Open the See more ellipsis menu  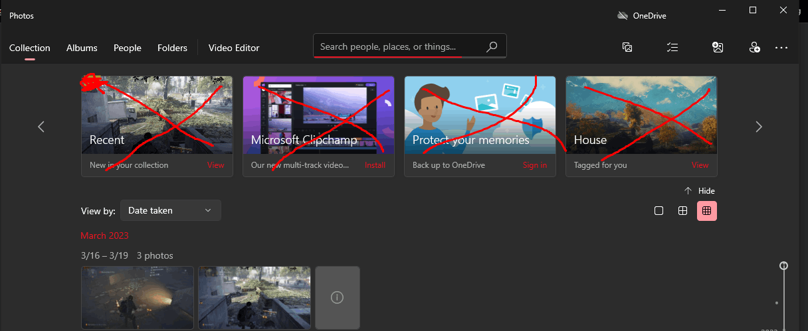click(x=781, y=48)
